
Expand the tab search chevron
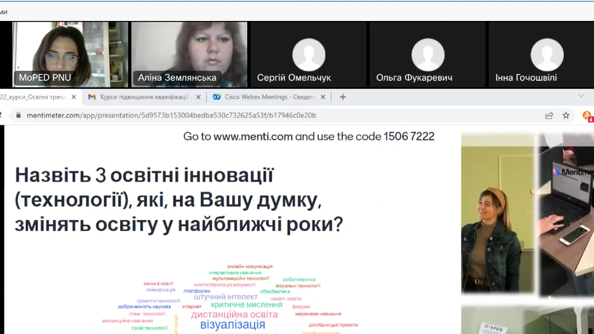click(x=580, y=96)
